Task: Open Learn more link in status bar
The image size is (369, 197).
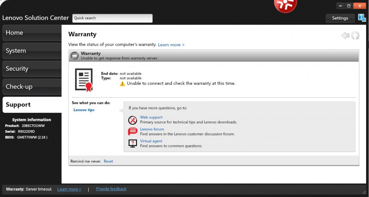Action: (x=69, y=189)
